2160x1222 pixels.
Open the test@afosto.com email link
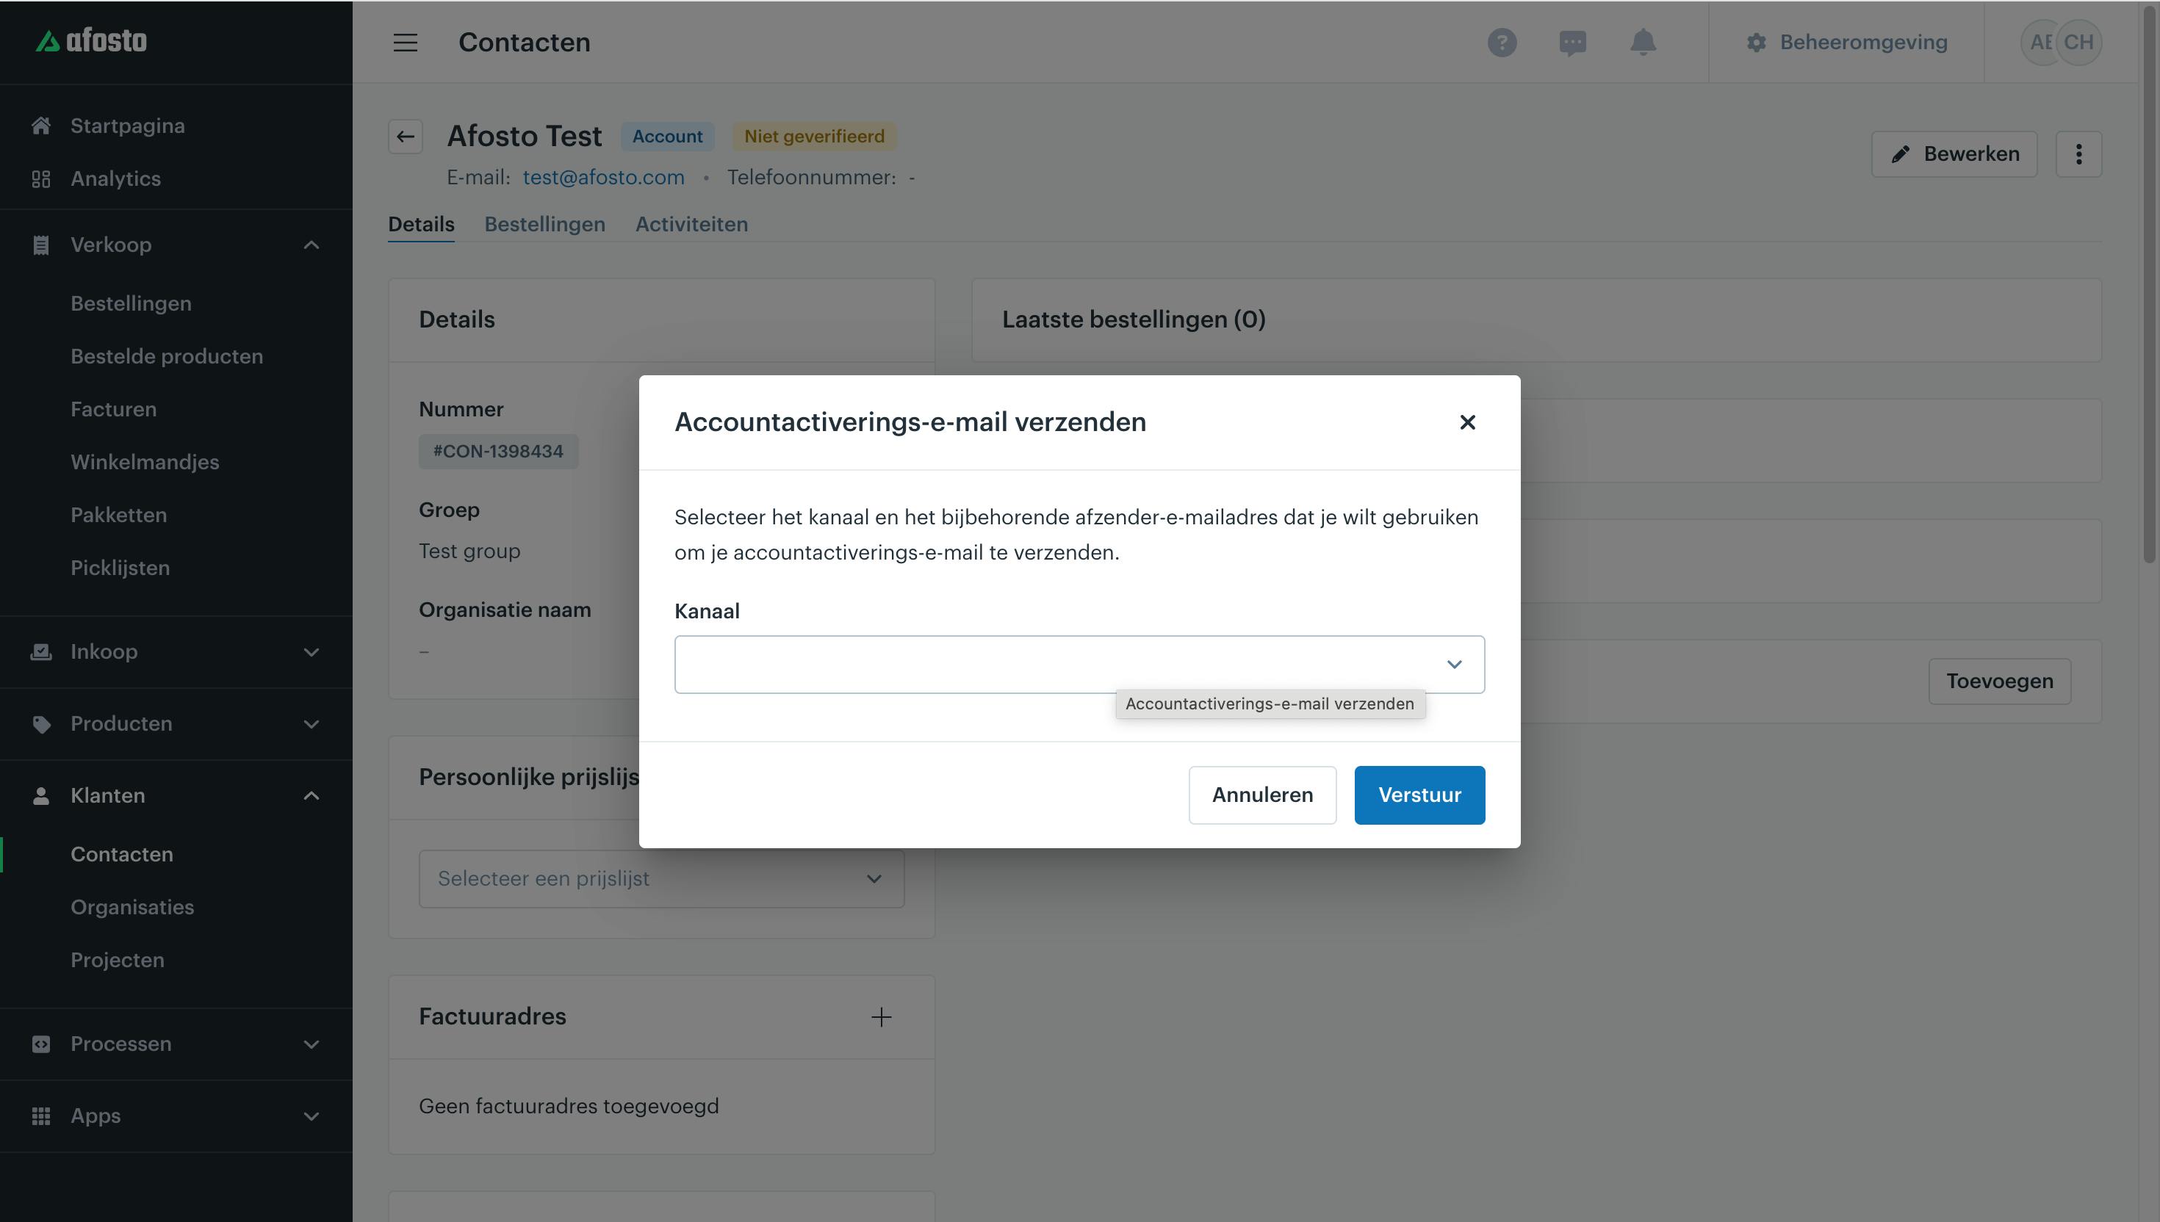[604, 177]
